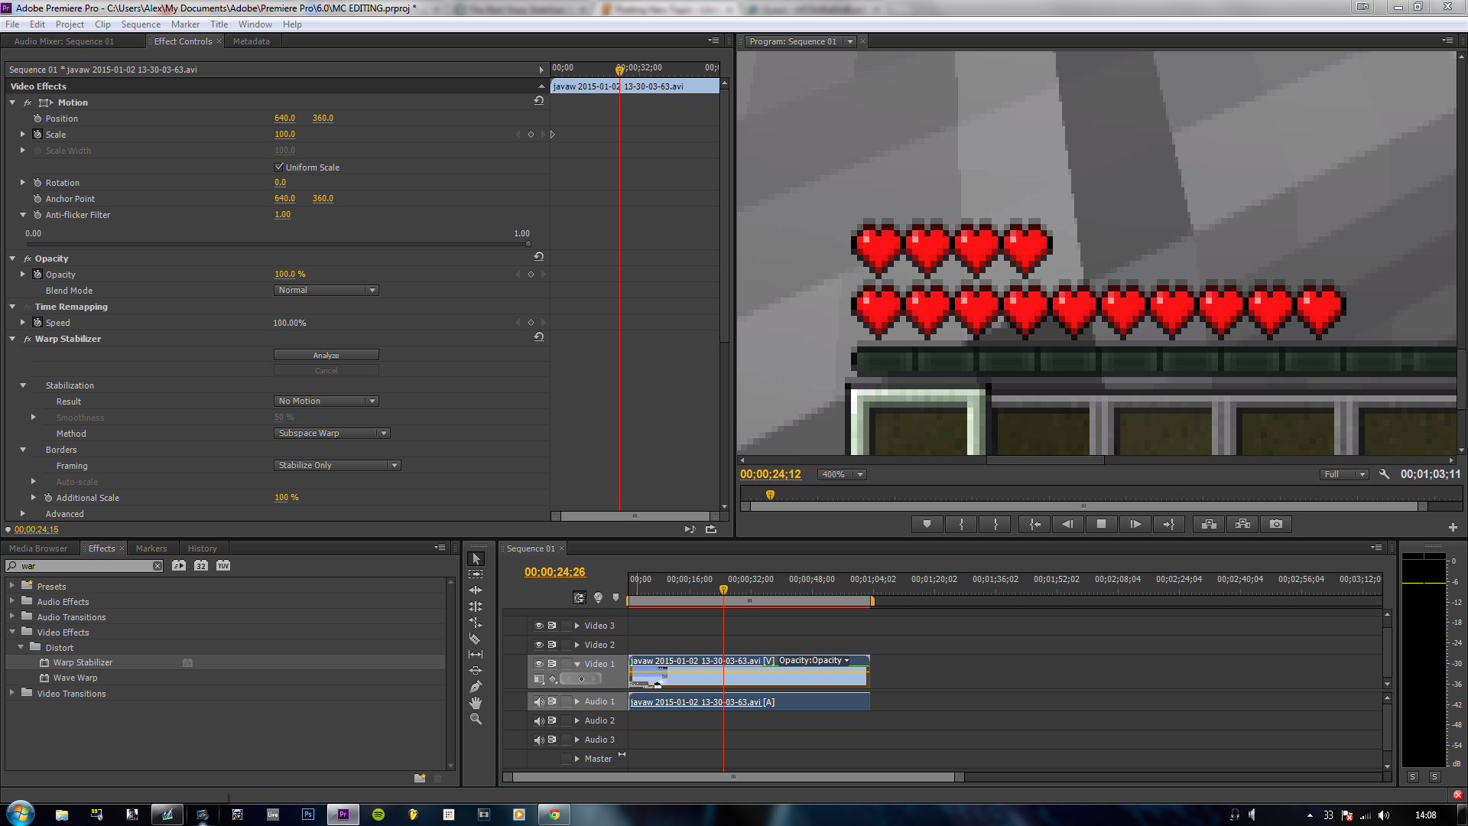Screen dimensions: 1468x826
Task: Open the History tab
Action: (x=202, y=548)
